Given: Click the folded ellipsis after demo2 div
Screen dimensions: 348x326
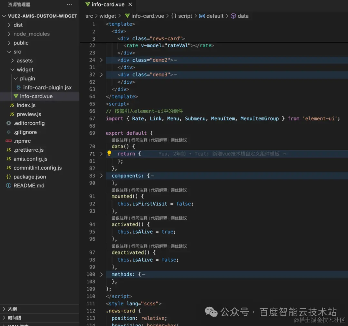Looking at the screenshot, I should point(176,60).
